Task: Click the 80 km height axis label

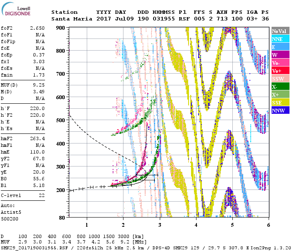Action: pyautogui.click(x=62, y=218)
